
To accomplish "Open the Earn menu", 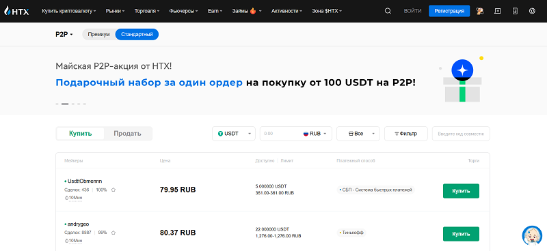I will tap(215, 11).
